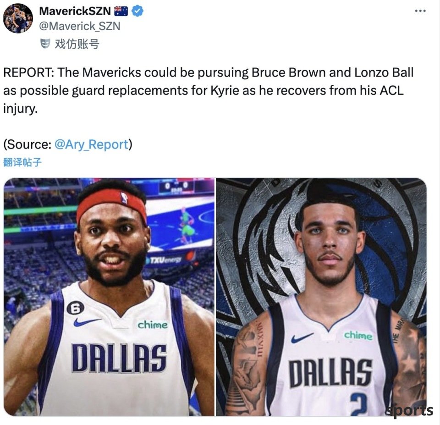
Task: Click the blue verified badge icon
Action: pos(137,11)
